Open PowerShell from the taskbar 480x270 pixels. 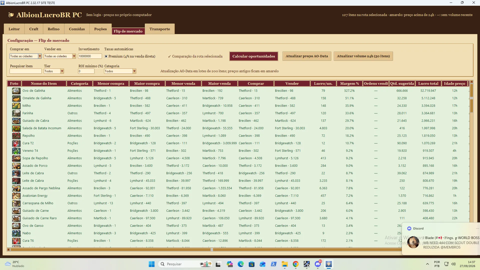coord(273,264)
